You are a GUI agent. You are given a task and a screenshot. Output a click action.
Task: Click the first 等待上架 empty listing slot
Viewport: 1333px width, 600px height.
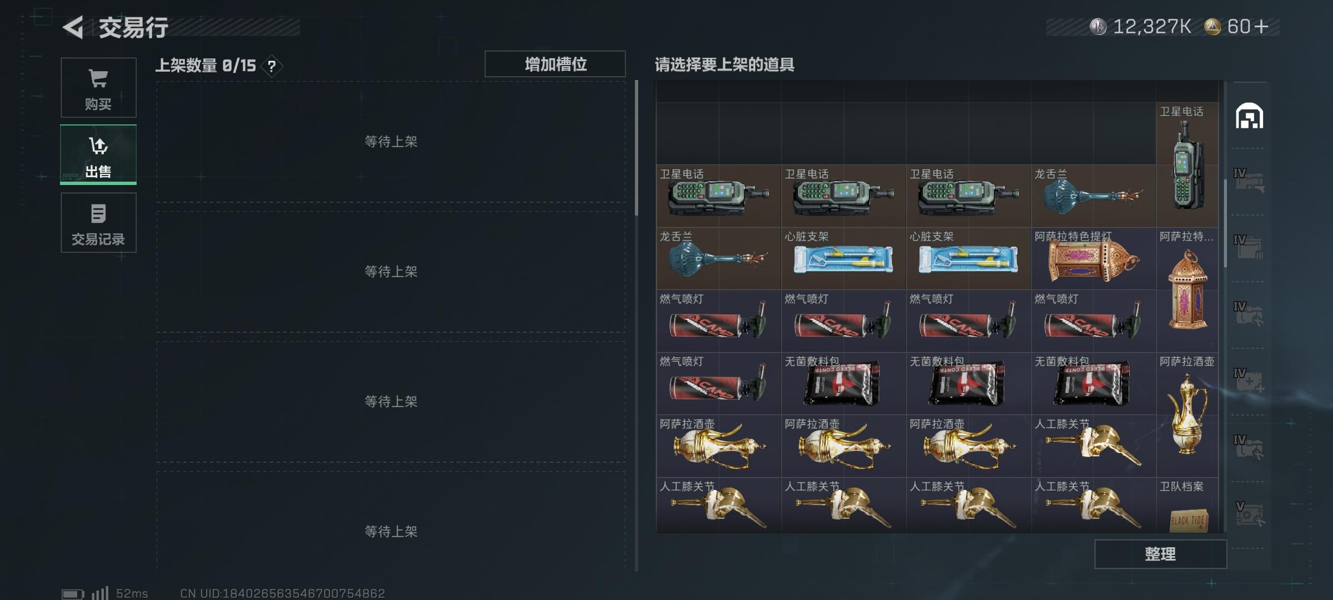pyautogui.click(x=391, y=142)
